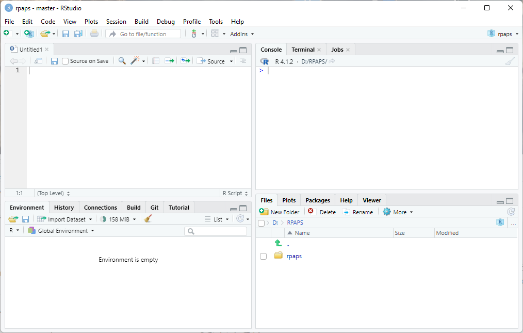Open the new file dropdown arrow
This screenshot has width=523, height=333.
pyautogui.click(x=18, y=34)
